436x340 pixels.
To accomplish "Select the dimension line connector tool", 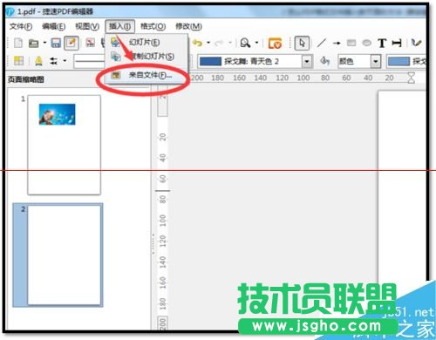I will (397, 44).
